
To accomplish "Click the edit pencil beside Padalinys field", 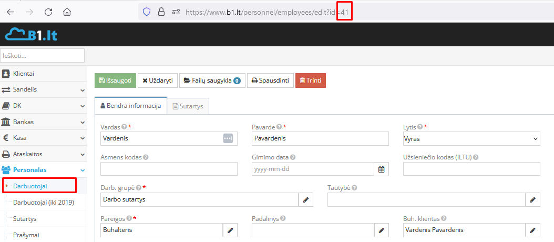I will [381, 230].
